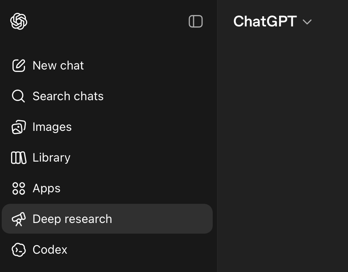Open the ChatGPT model dropdown
348x272 pixels.
coord(273,21)
